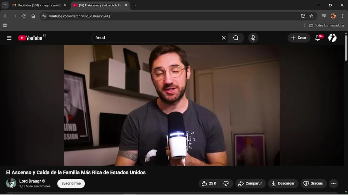
Task: Reload the current page
Action: coord(24,16)
